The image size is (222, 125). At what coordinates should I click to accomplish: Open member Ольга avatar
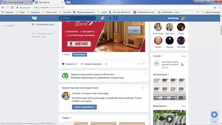pyautogui.click(x=181, y=27)
